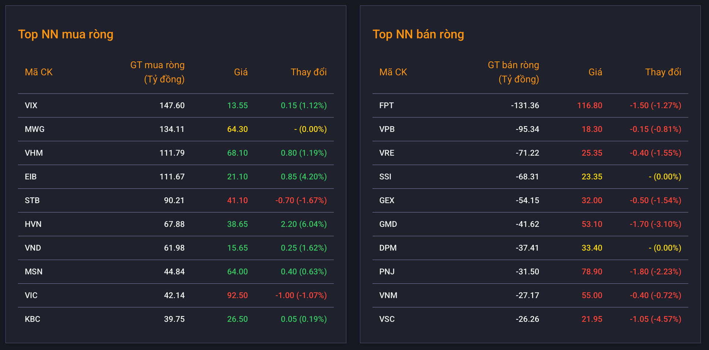Click change value 0.15 (1.12%)

(304, 105)
